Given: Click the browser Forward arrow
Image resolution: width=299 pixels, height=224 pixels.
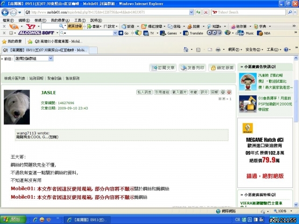Looking at the screenshot, I should 14,13.
